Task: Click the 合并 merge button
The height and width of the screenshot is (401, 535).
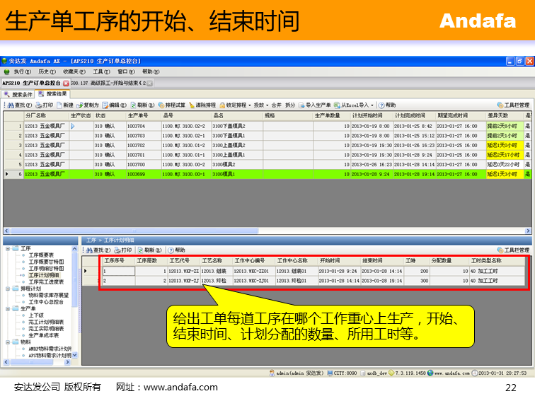Action: [276, 105]
